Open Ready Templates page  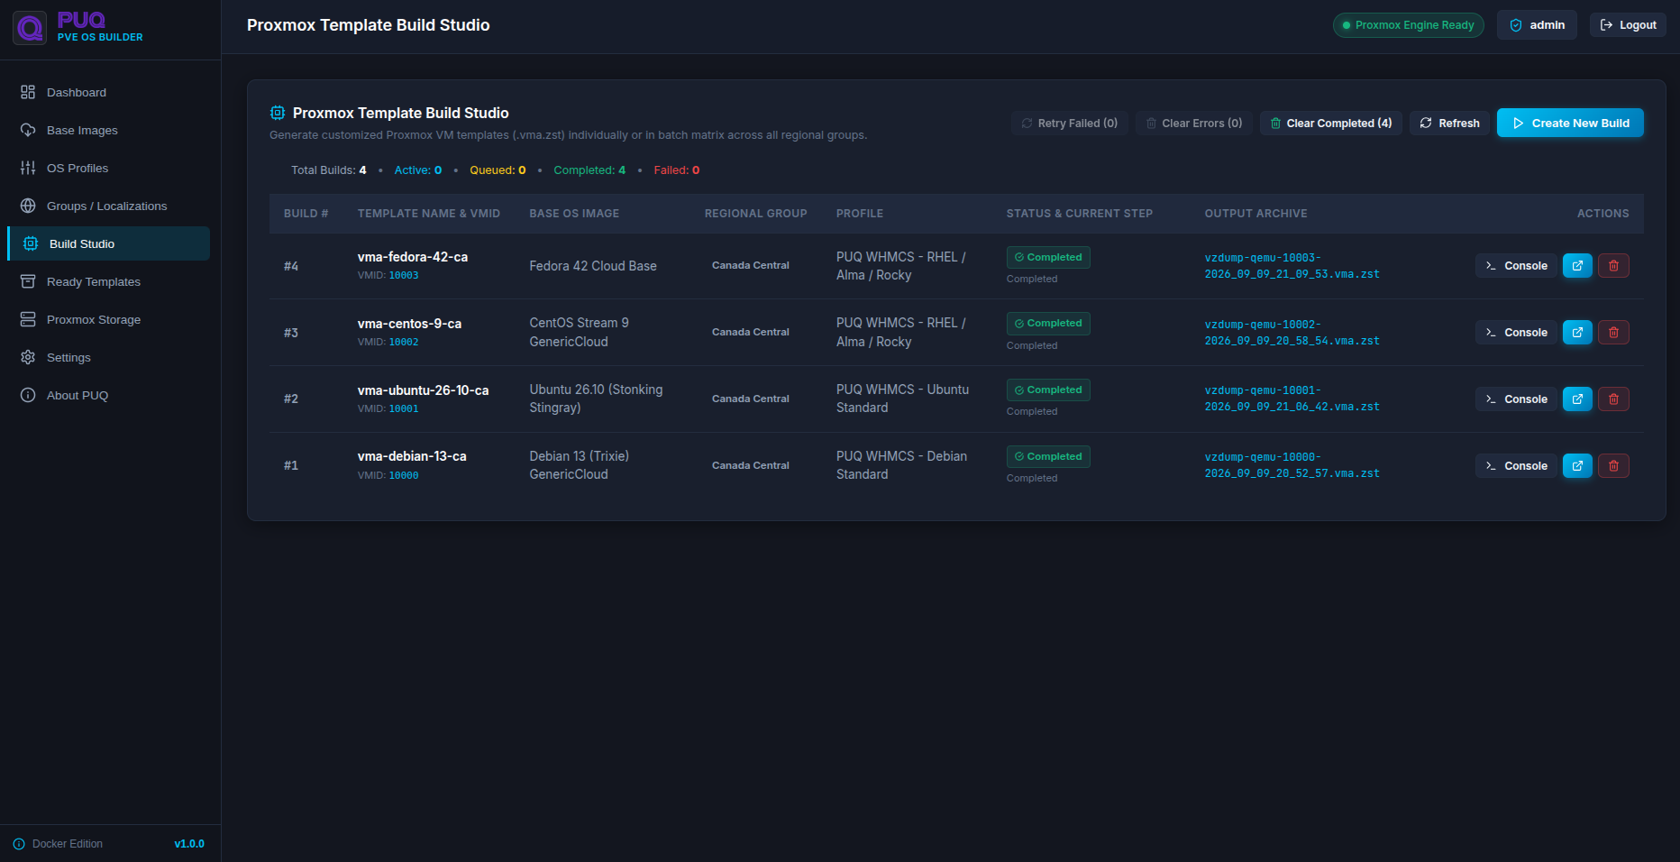click(x=108, y=282)
